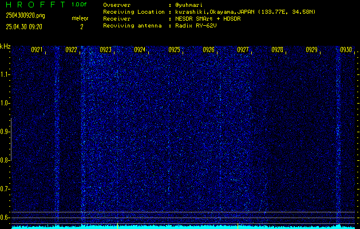This screenshot has width=360, height=229.
Task: Click the 0.6 kHz axis label
Action: click(x=5, y=218)
